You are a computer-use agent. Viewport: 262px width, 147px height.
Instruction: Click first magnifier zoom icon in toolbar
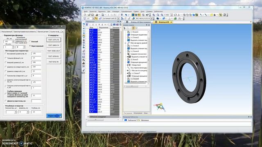coord(154,15)
